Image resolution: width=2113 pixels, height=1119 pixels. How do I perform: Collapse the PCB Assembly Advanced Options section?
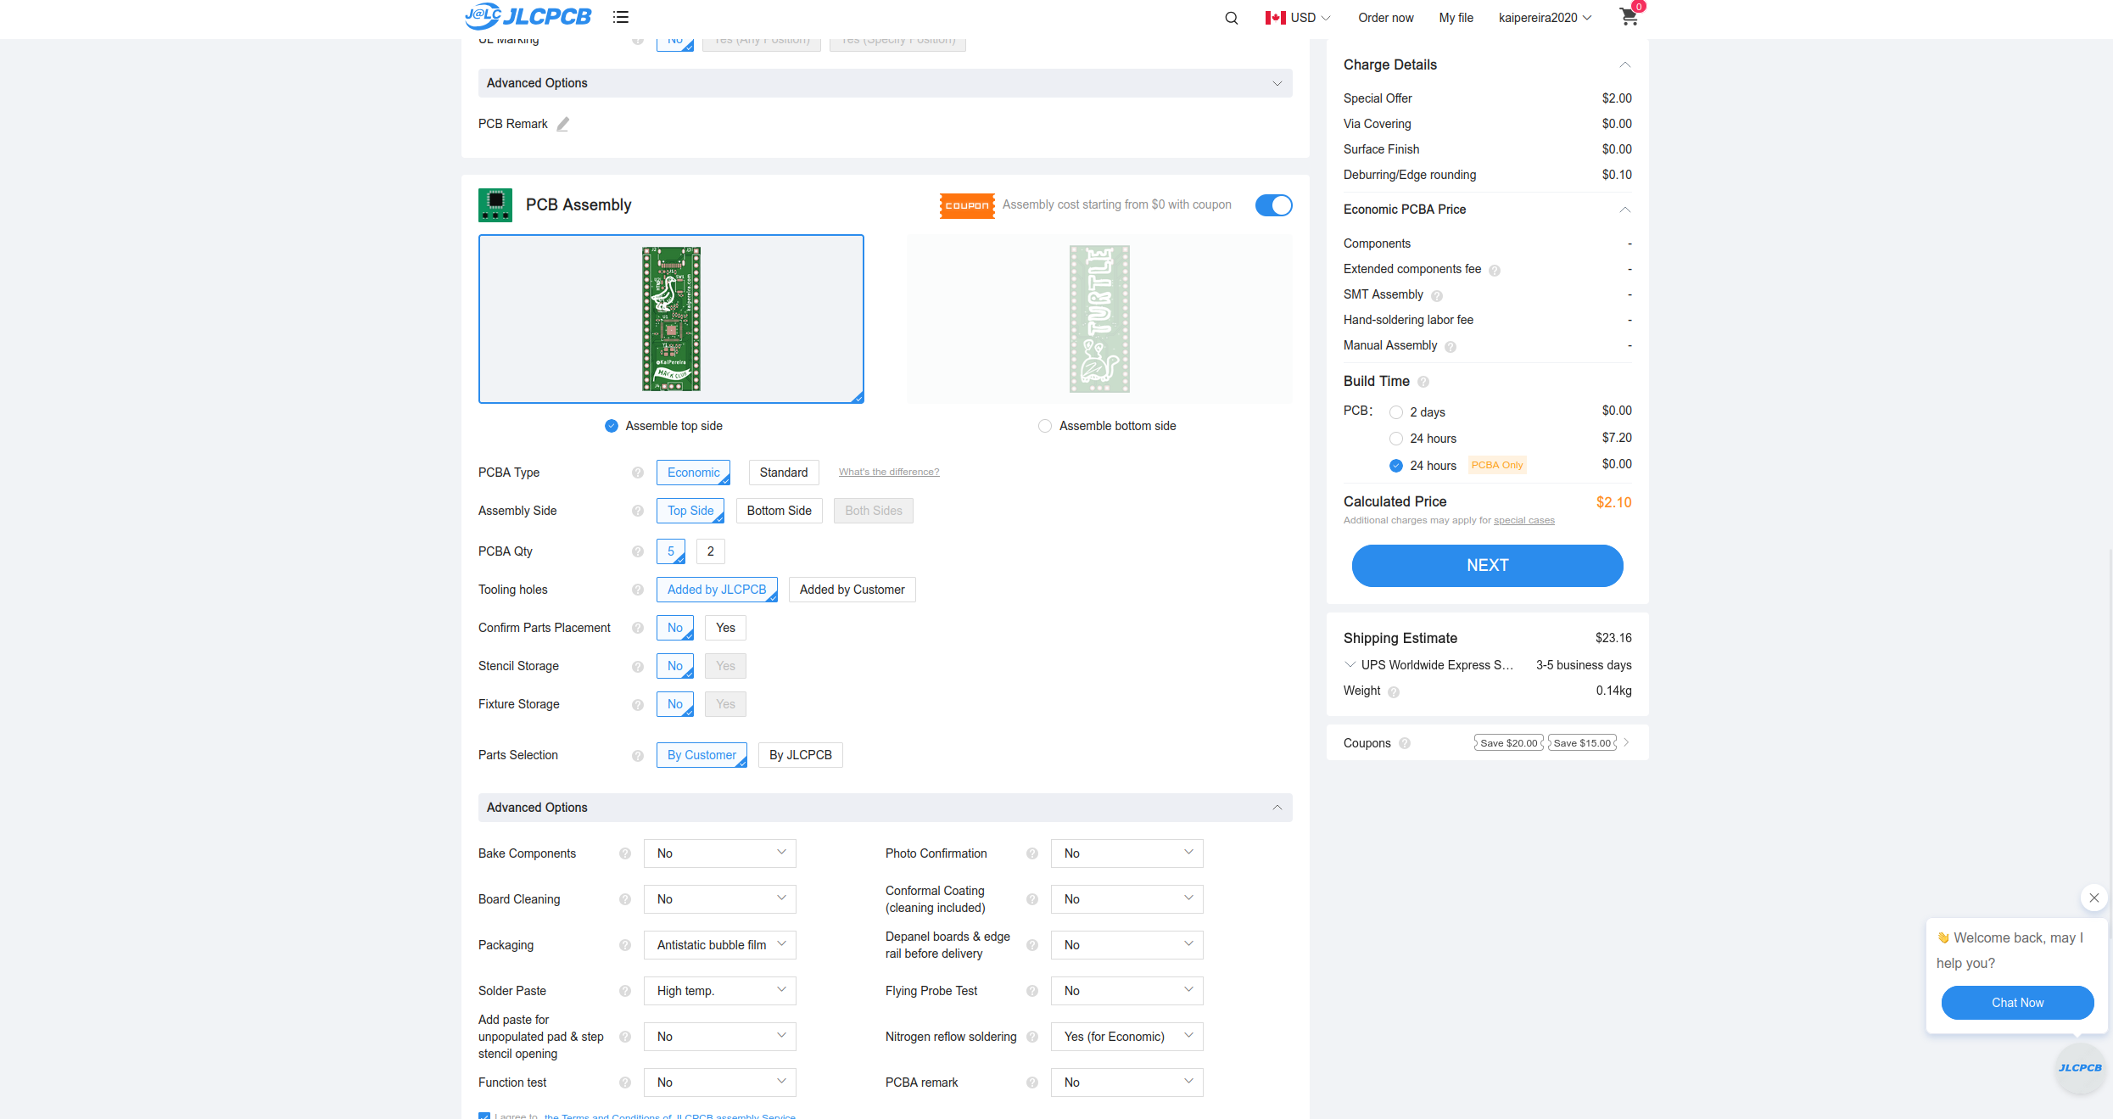[x=1277, y=808]
